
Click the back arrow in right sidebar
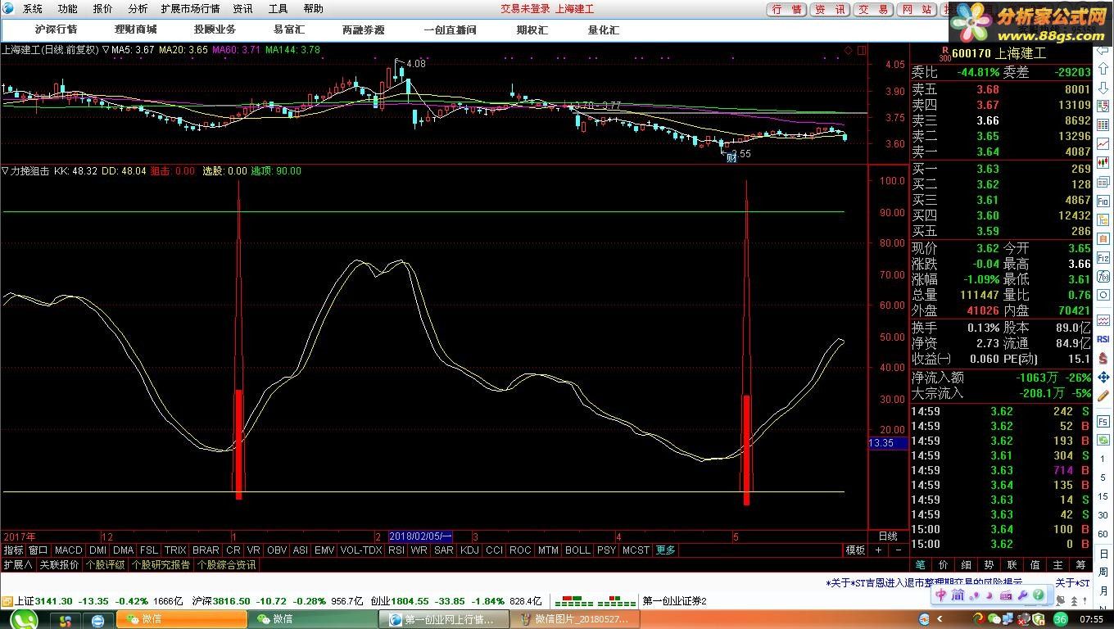tap(1103, 50)
